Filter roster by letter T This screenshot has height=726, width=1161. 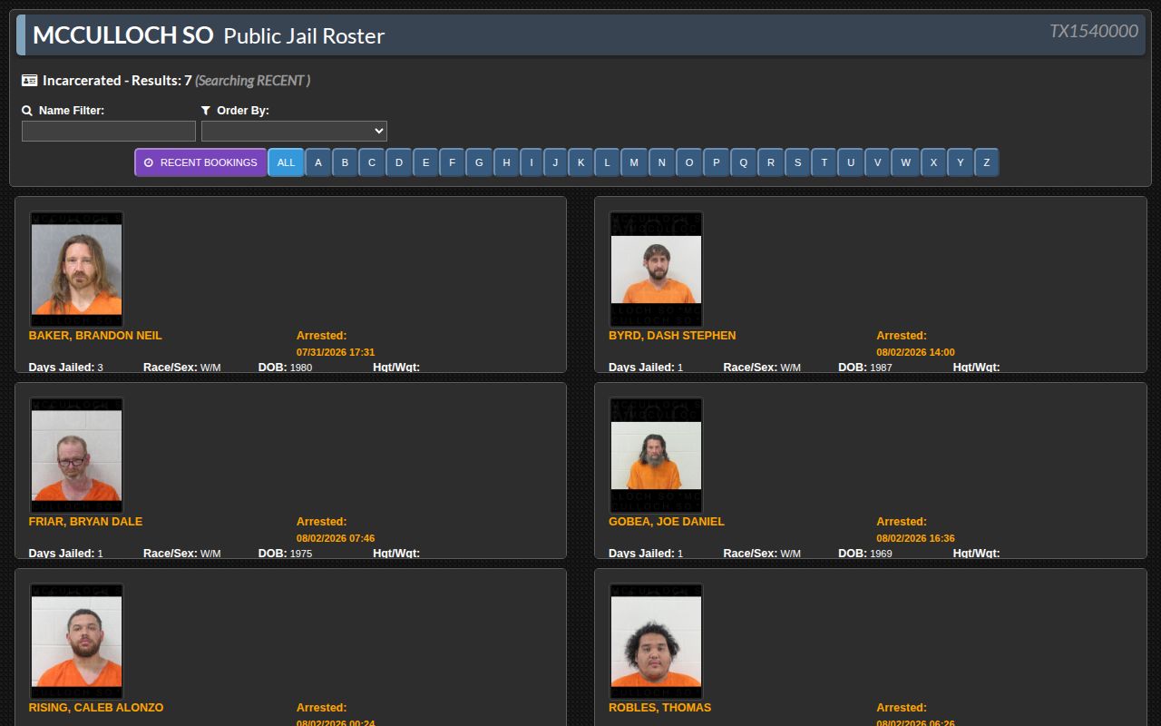[824, 162]
